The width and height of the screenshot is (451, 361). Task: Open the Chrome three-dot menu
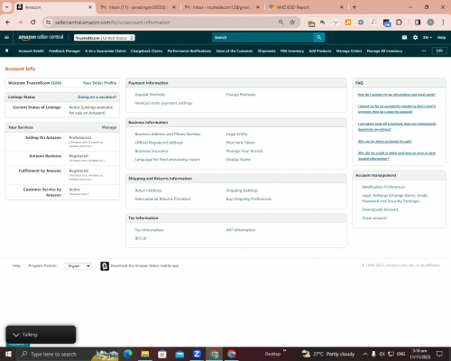pyautogui.click(x=443, y=23)
